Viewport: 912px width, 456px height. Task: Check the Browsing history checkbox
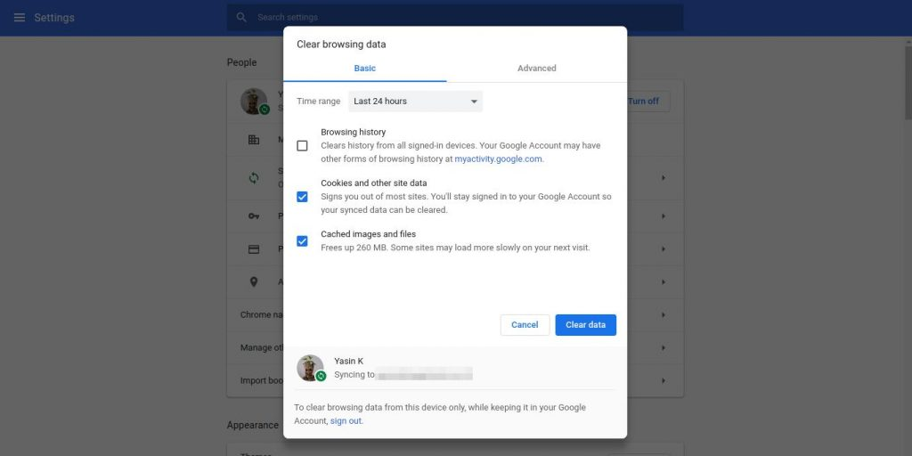coord(302,145)
